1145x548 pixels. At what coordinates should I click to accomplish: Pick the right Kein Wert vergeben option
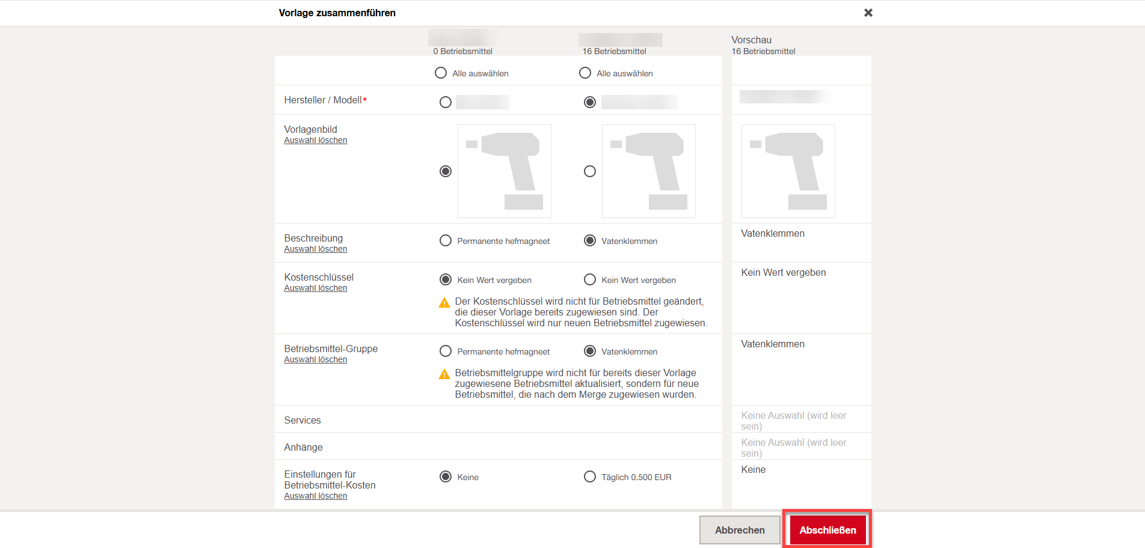pyautogui.click(x=590, y=280)
